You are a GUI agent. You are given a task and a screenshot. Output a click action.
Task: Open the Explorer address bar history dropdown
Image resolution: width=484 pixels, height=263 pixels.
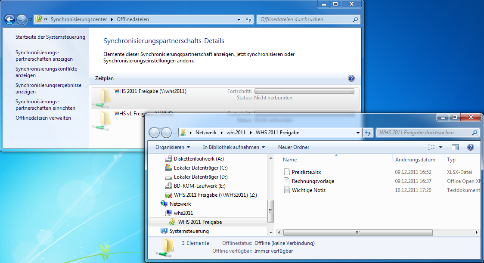point(358,133)
